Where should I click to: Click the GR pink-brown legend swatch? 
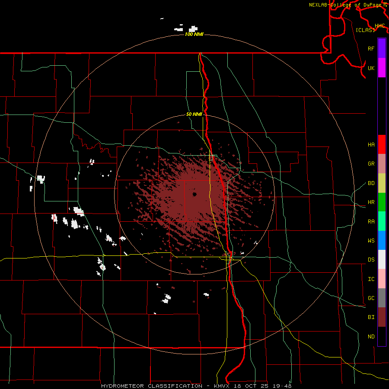[382, 163]
